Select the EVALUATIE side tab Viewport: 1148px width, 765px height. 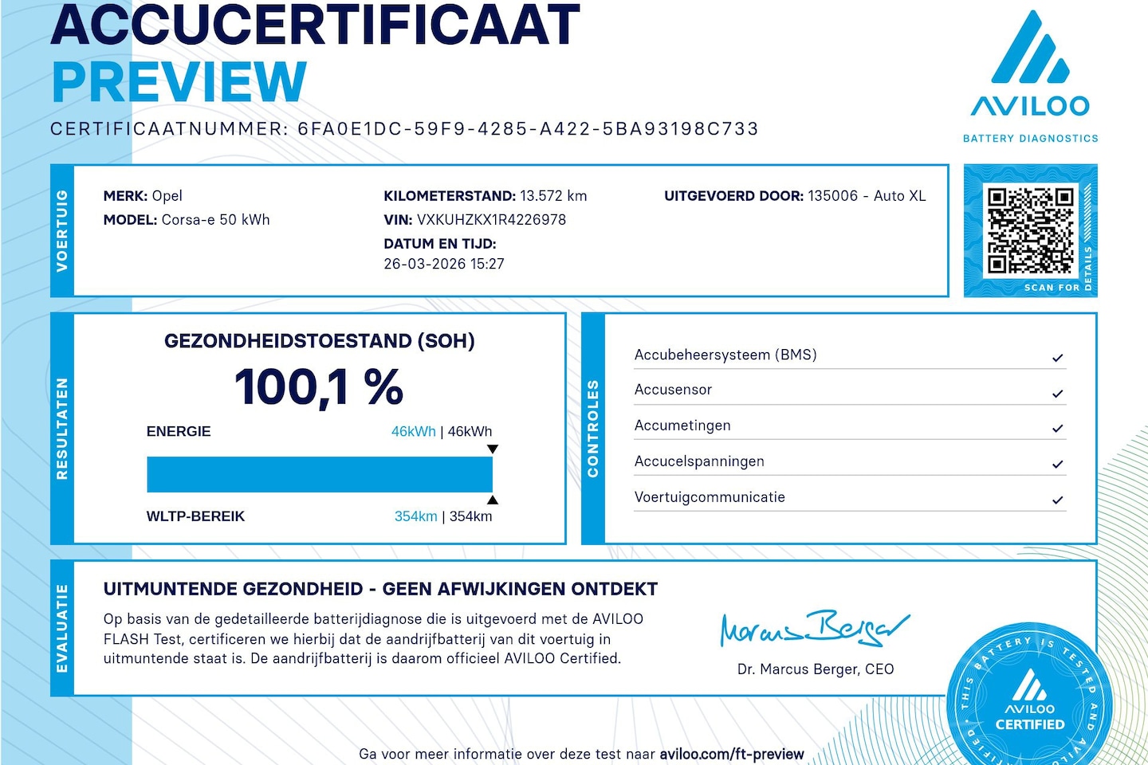point(62,628)
